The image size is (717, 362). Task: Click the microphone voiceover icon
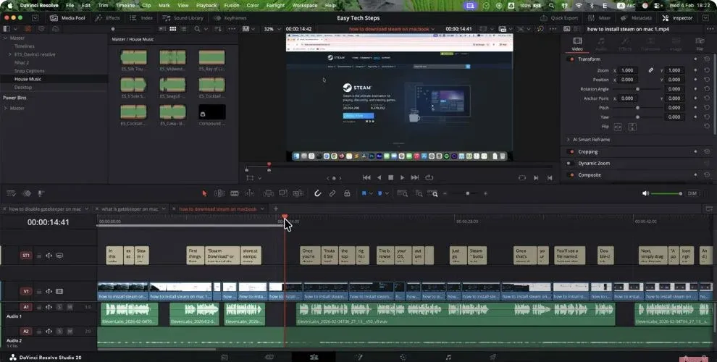click(41, 193)
